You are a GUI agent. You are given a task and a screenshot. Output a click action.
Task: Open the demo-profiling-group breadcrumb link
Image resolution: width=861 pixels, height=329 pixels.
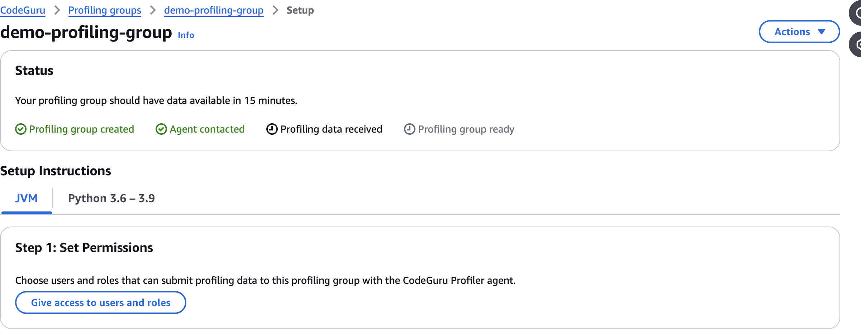coord(214,10)
